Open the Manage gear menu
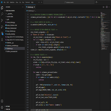Screen dimensions: 111x111 (2, 107)
